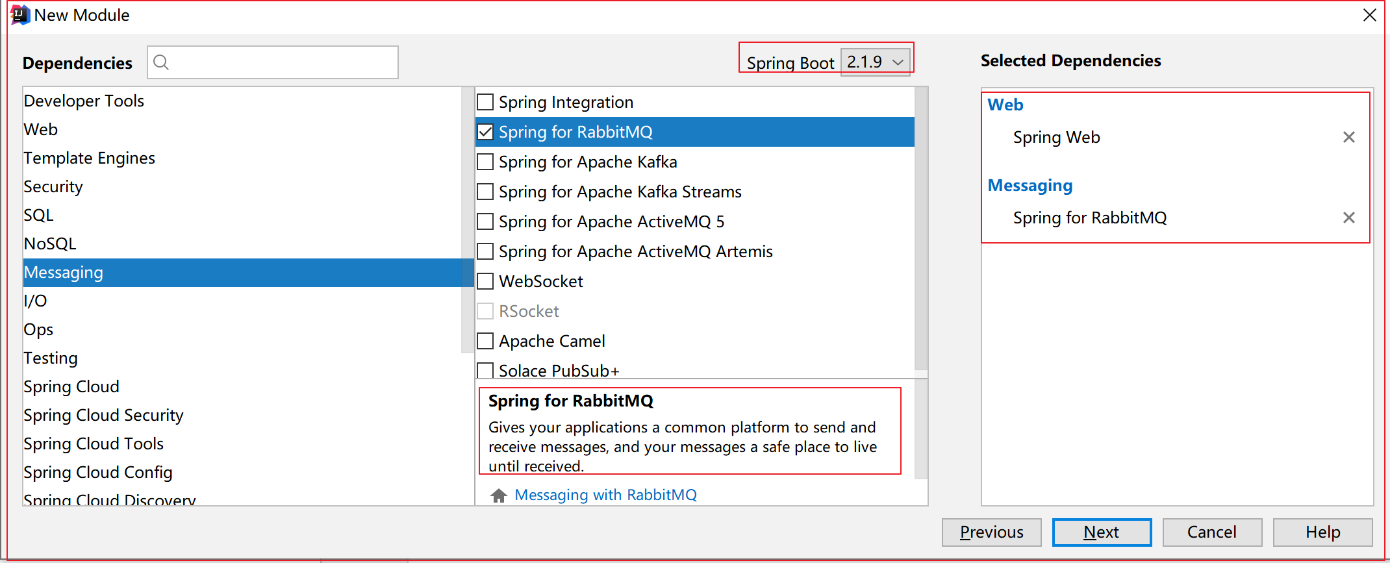Viewport: 1390px width, 563px height.
Task: Enable Spring for Apache ActiveMQ 5
Action: point(485,221)
